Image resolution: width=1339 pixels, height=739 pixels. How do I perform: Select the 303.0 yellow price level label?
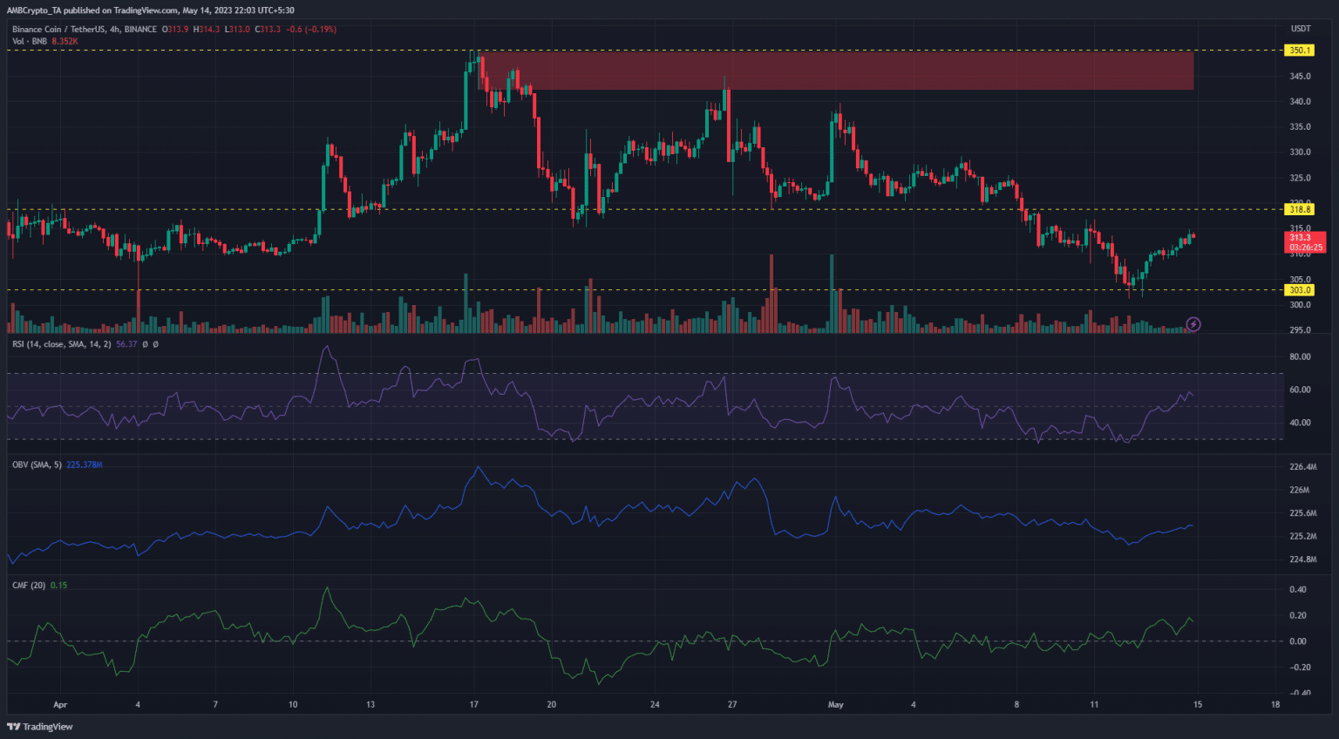pos(1300,290)
